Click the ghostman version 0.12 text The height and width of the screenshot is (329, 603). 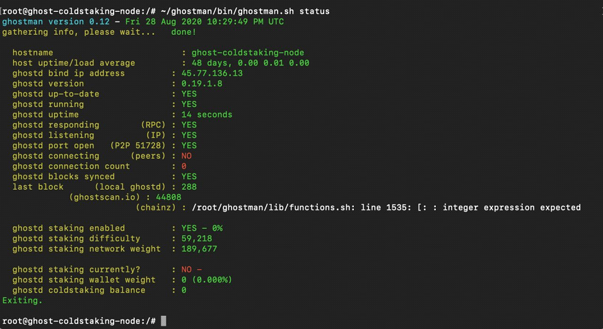[x=56, y=21]
